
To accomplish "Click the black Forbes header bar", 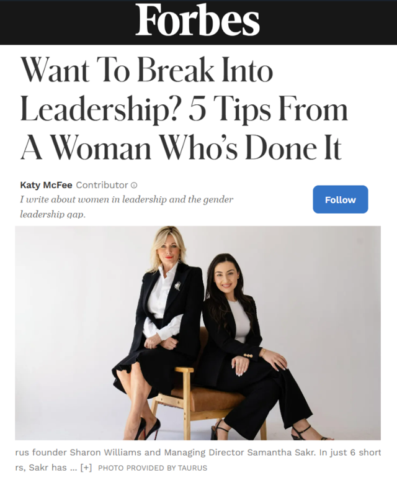I will pos(198,22).
